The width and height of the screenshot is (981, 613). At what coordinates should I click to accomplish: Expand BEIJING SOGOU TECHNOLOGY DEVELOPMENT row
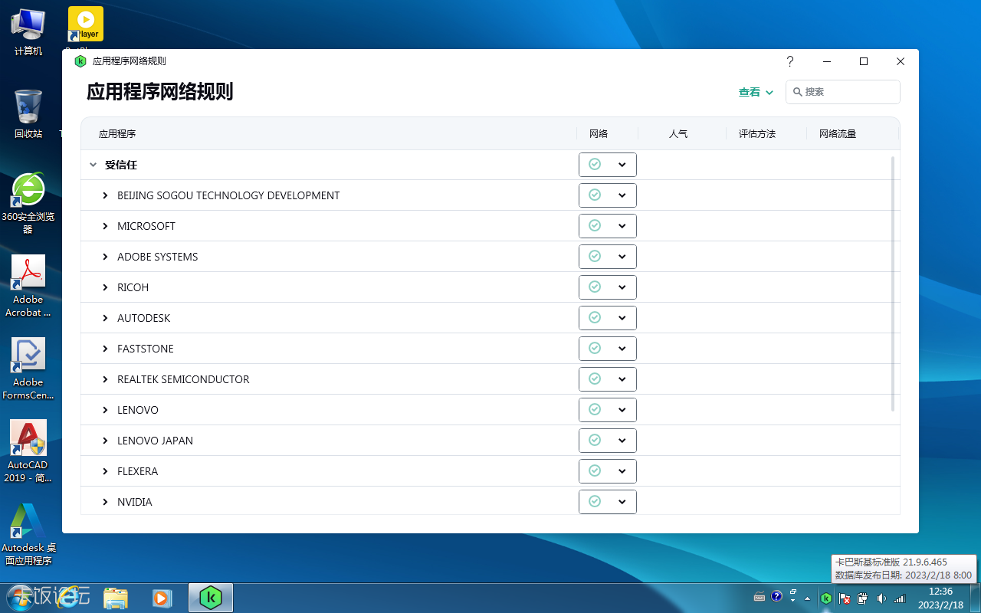tap(106, 195)
